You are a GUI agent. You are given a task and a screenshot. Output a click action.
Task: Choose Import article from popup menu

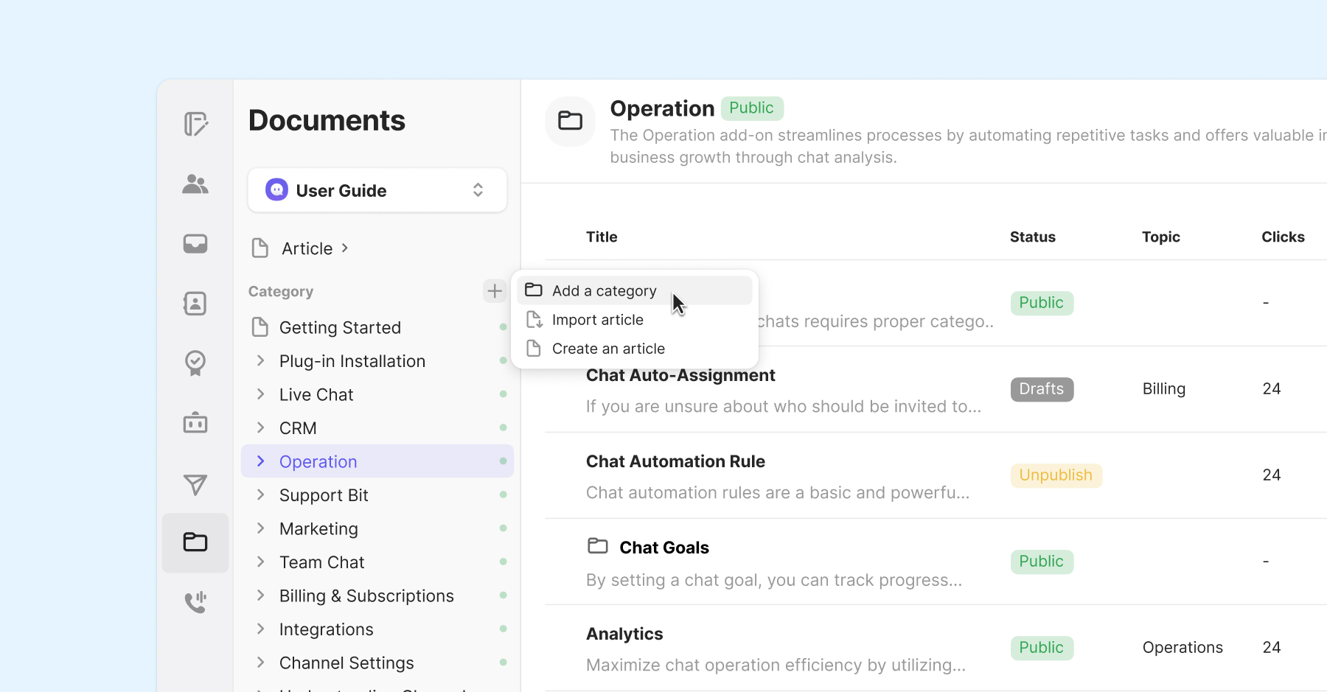click(597, 320)
